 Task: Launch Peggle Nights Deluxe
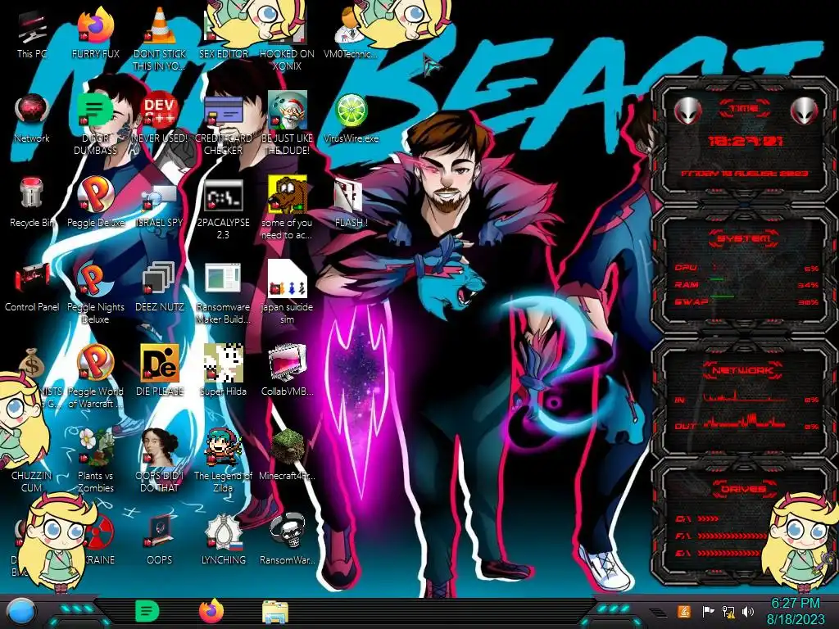coord(95,293)
